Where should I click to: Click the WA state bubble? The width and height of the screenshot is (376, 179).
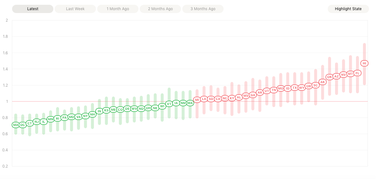[x=190, y=103]
